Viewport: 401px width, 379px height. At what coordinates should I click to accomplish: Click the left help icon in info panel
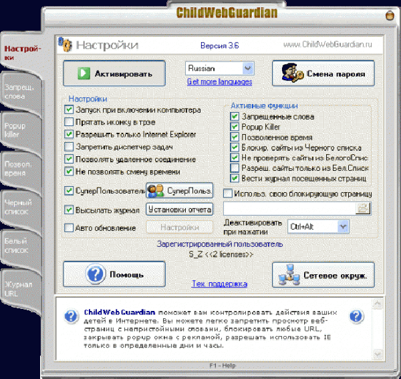point(71,316)
